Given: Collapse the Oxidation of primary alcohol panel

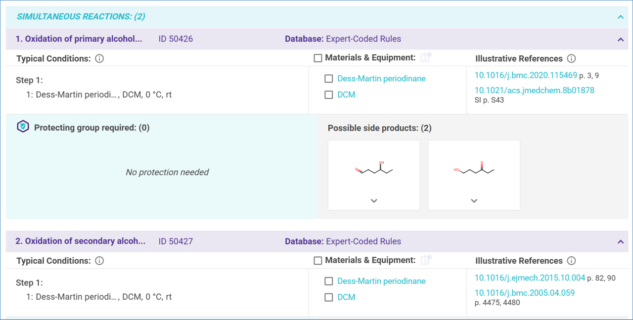Looking at the screenshot, I should (620, 40).
